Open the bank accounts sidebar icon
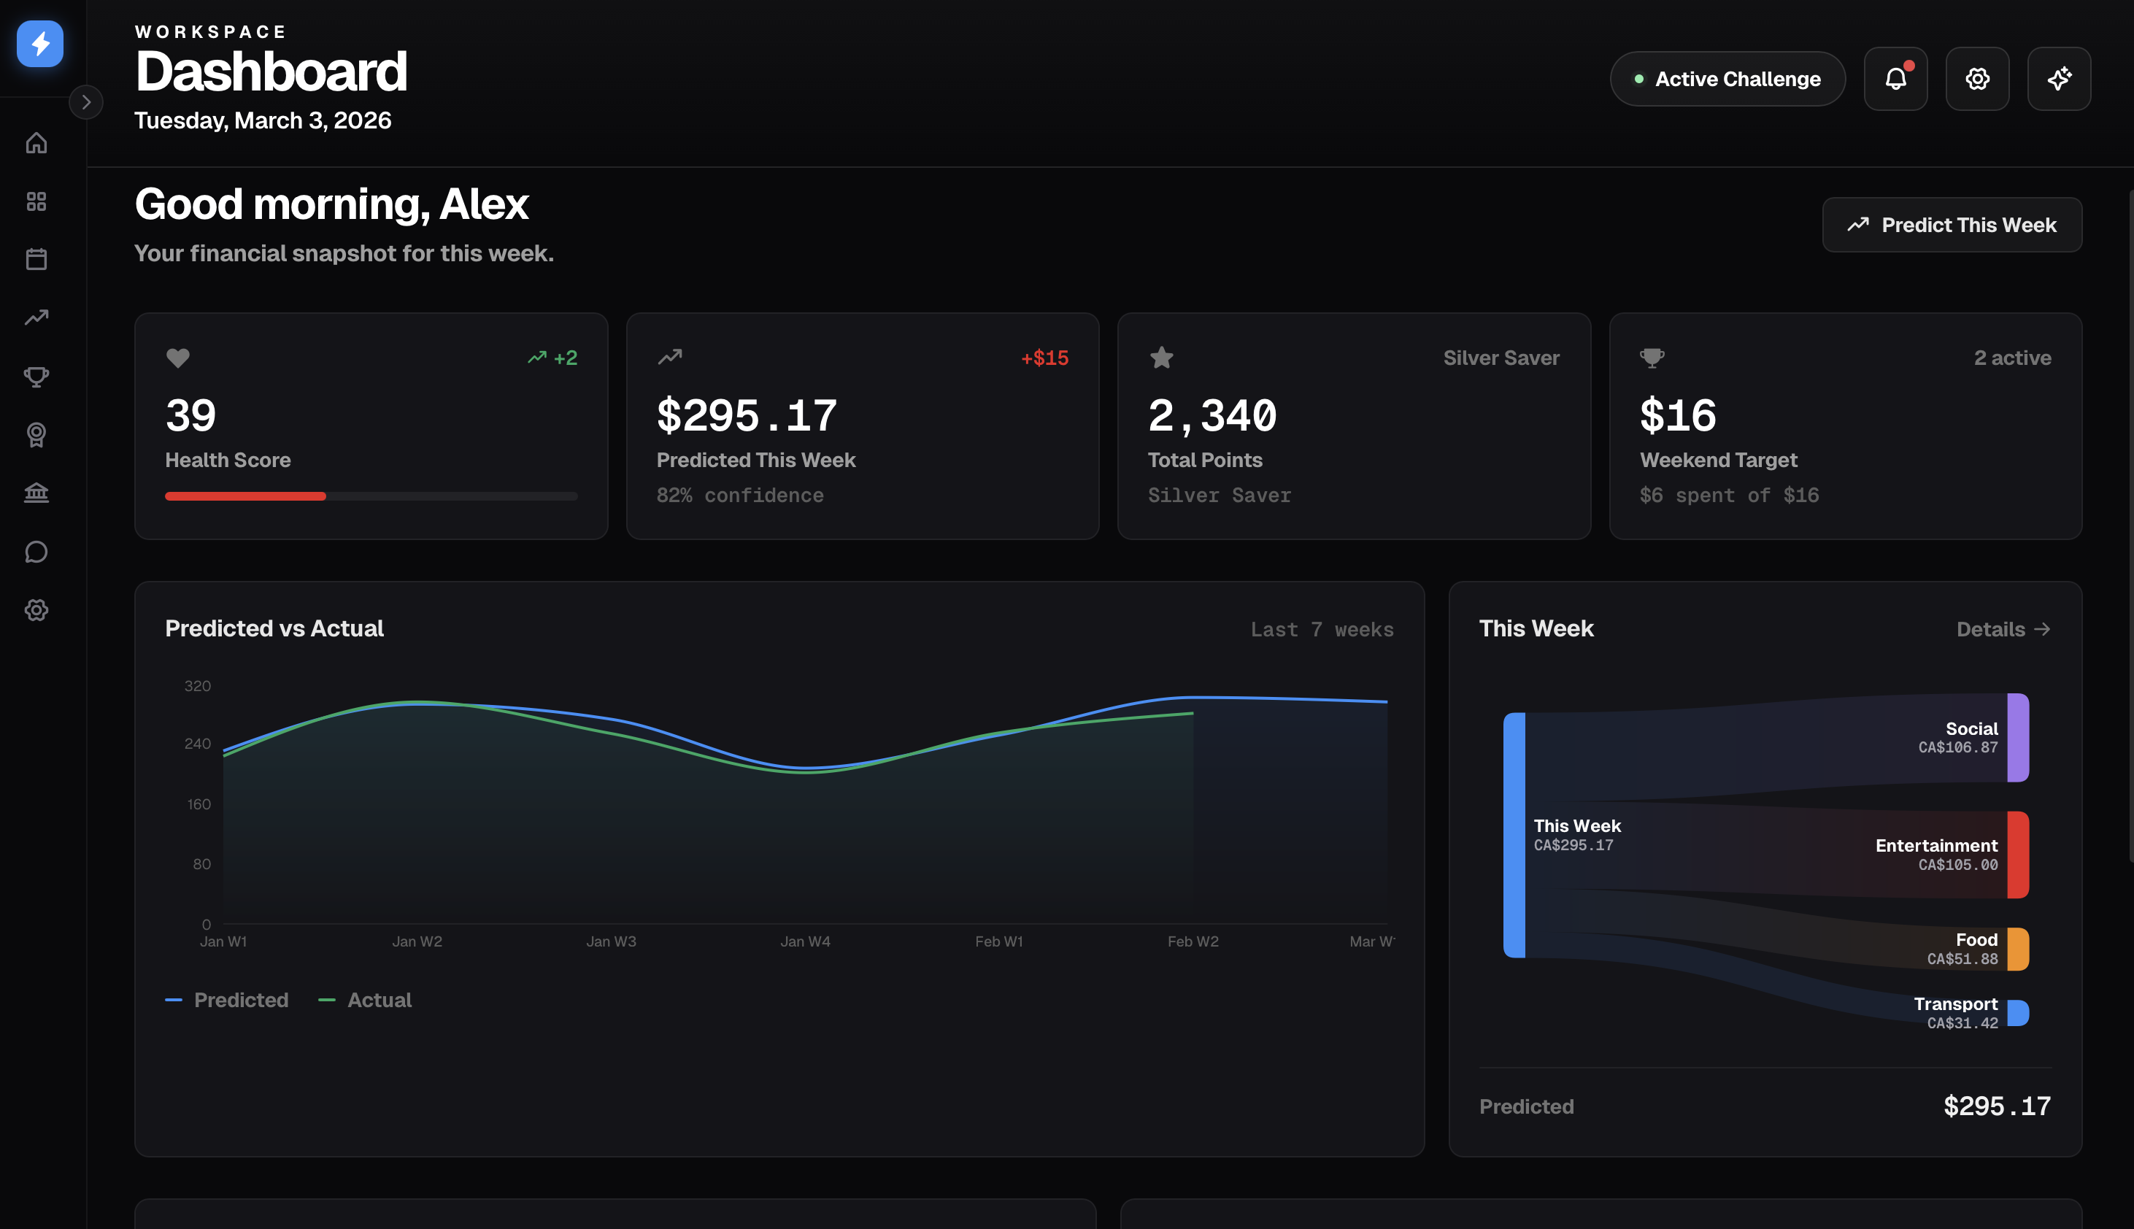Viewport: 2134px width, 1229px height. (x=36, y=493)
